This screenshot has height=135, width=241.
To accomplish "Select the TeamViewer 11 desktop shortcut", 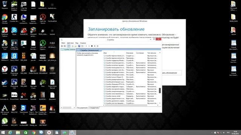I will click(24, 110).
